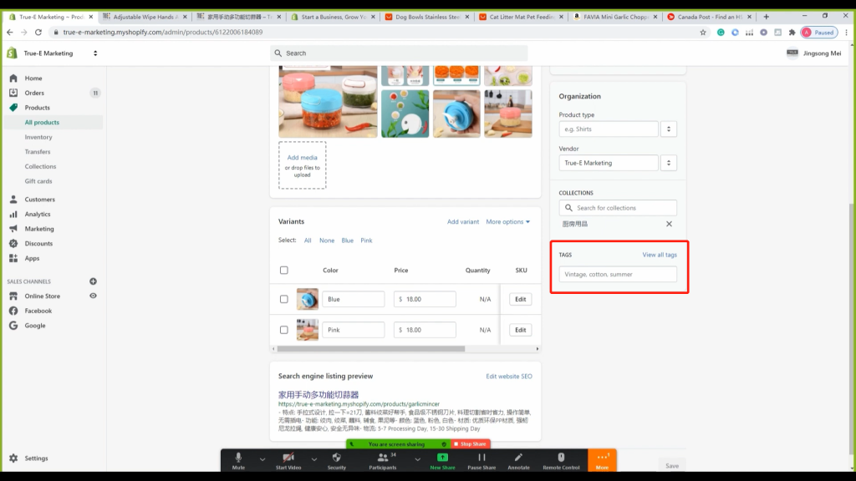Screen dimensions: 856x481
Task: Click the tags input field
Action: 618,274
